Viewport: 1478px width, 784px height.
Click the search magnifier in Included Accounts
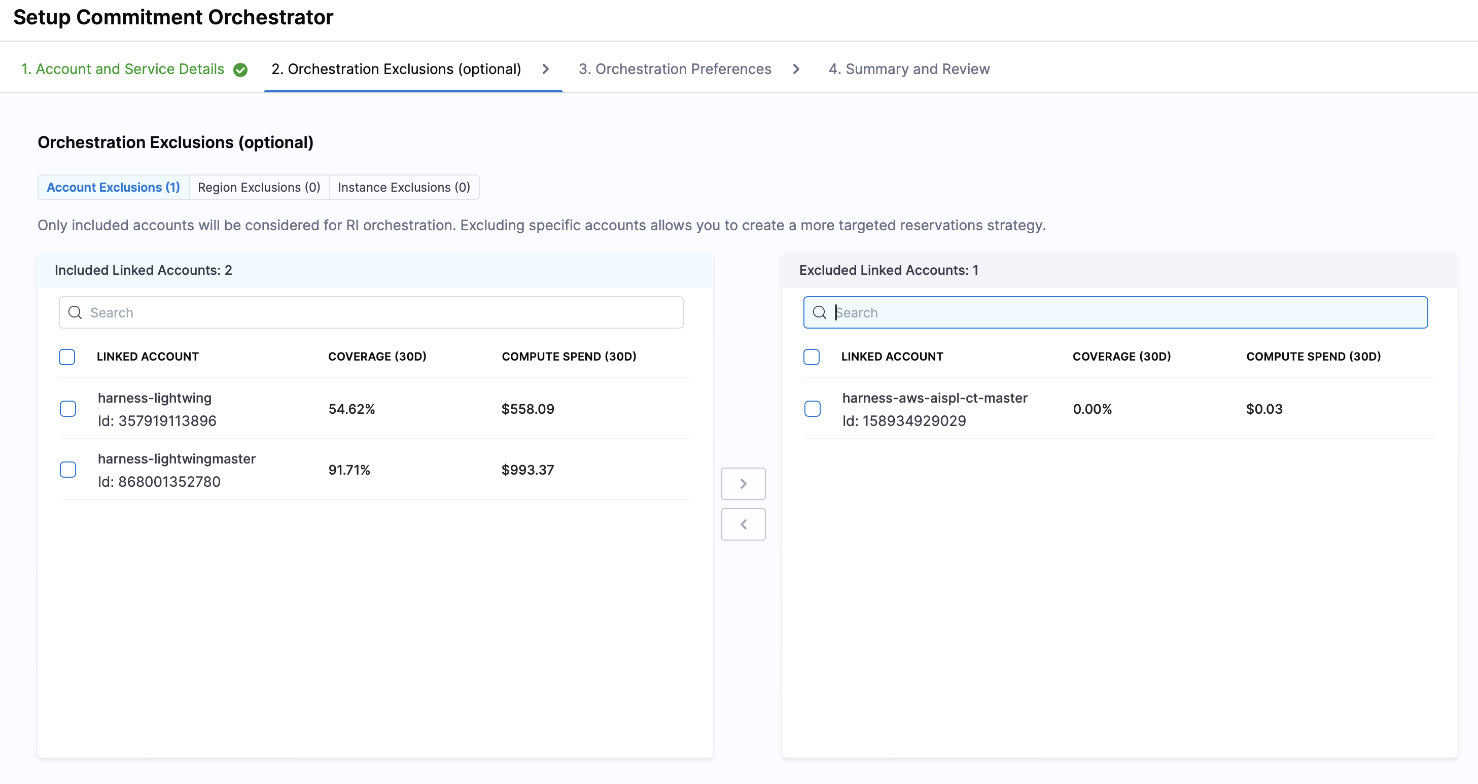(x=75, y=312)
